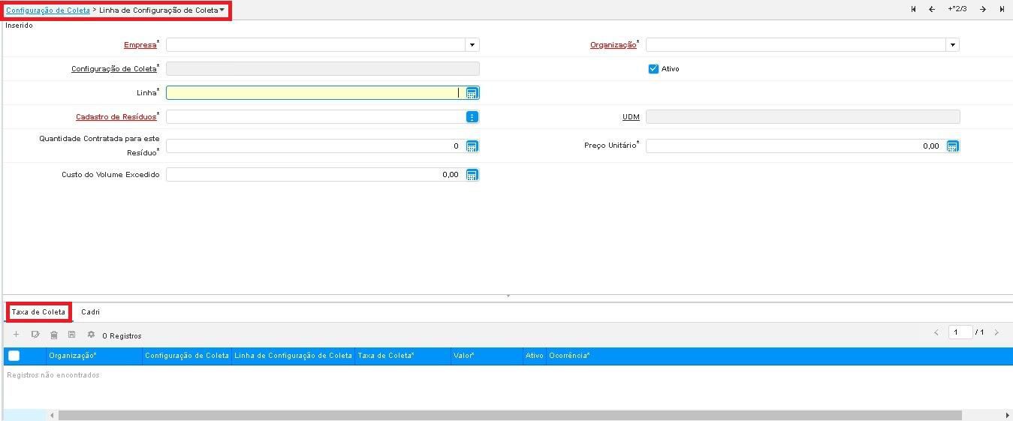
Task: Click the Organização field label link
Action: pos(613,45)
